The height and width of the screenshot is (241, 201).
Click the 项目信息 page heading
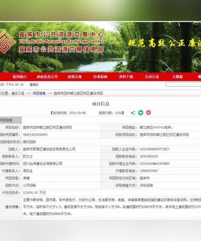[101, 104]
